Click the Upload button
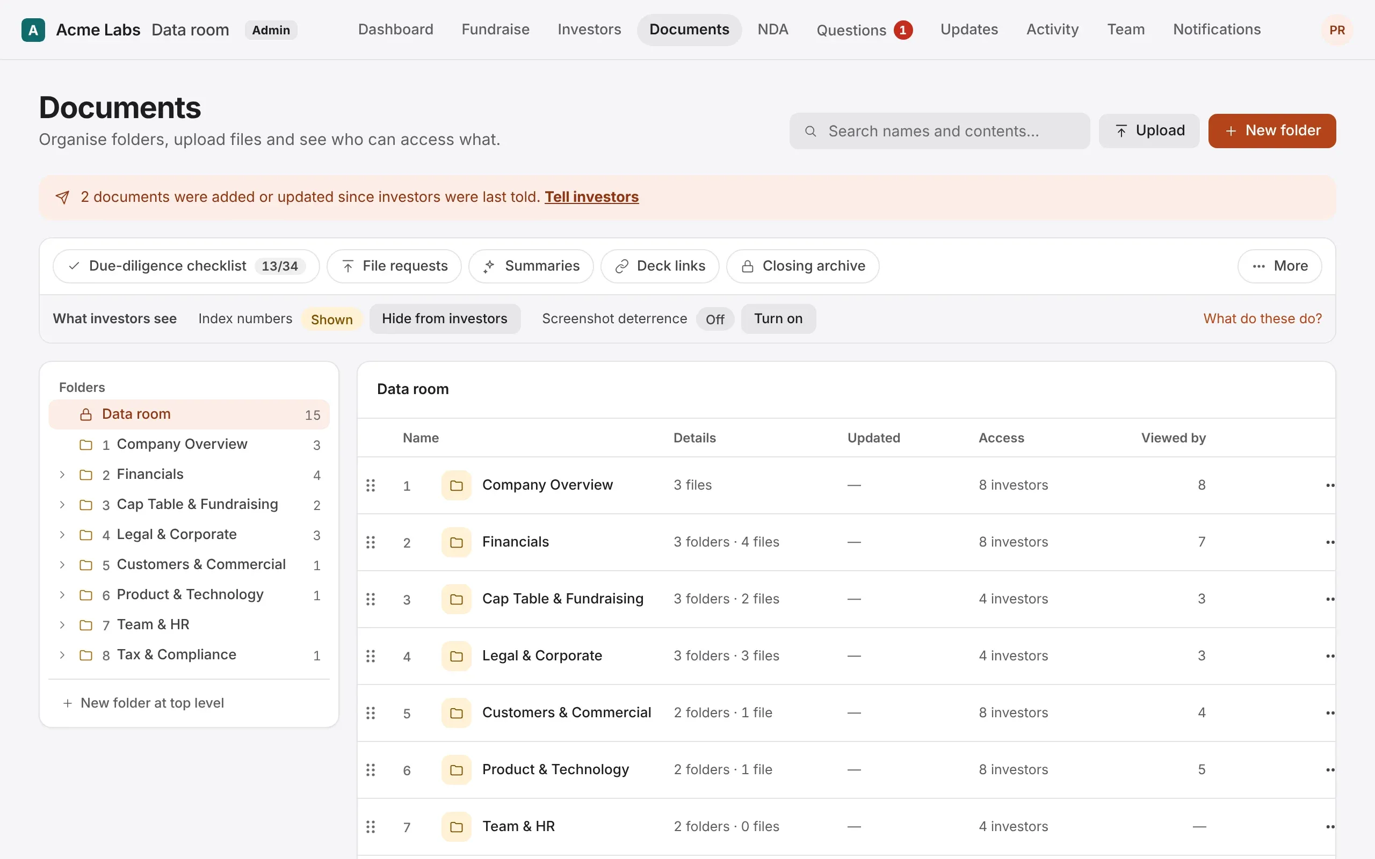1375x859 pixels. [x=1149, y=130]
